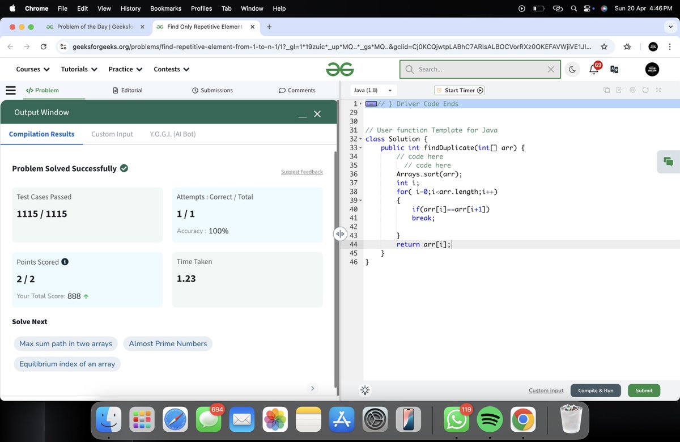The height and width of the screenshot is (442, 680).
Task: Select the Custom Input tab
Action: click(112, 134)
